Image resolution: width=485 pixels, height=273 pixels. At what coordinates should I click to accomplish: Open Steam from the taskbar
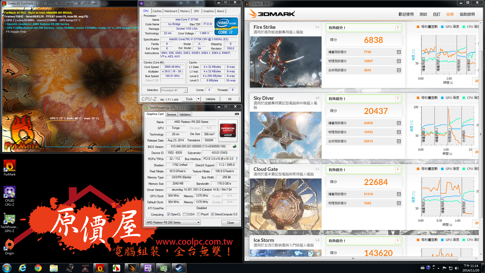179,268
